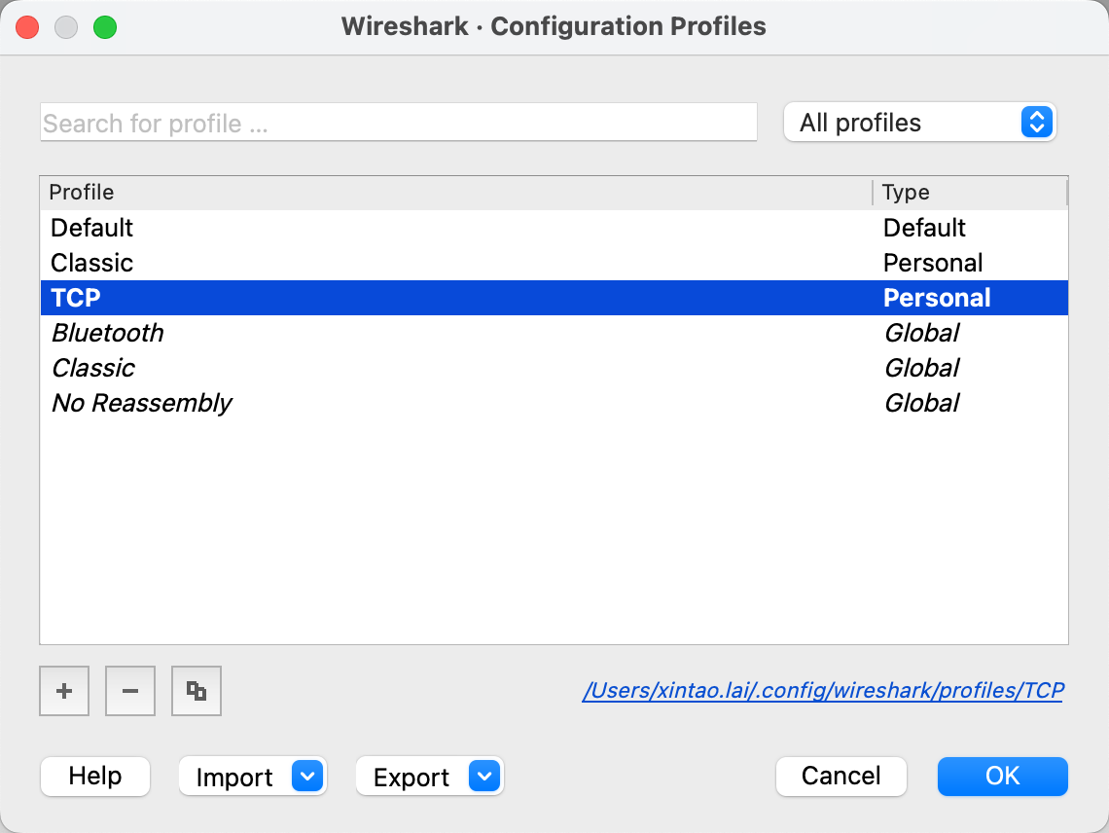Click the minus icon to remove profile

click(x=130, y=691)
